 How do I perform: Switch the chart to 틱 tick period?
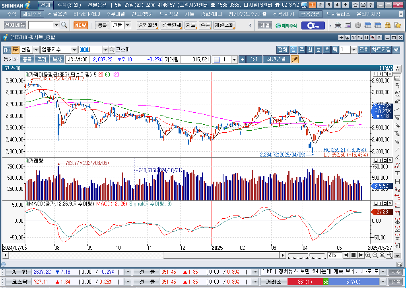(x=335, y=49)
